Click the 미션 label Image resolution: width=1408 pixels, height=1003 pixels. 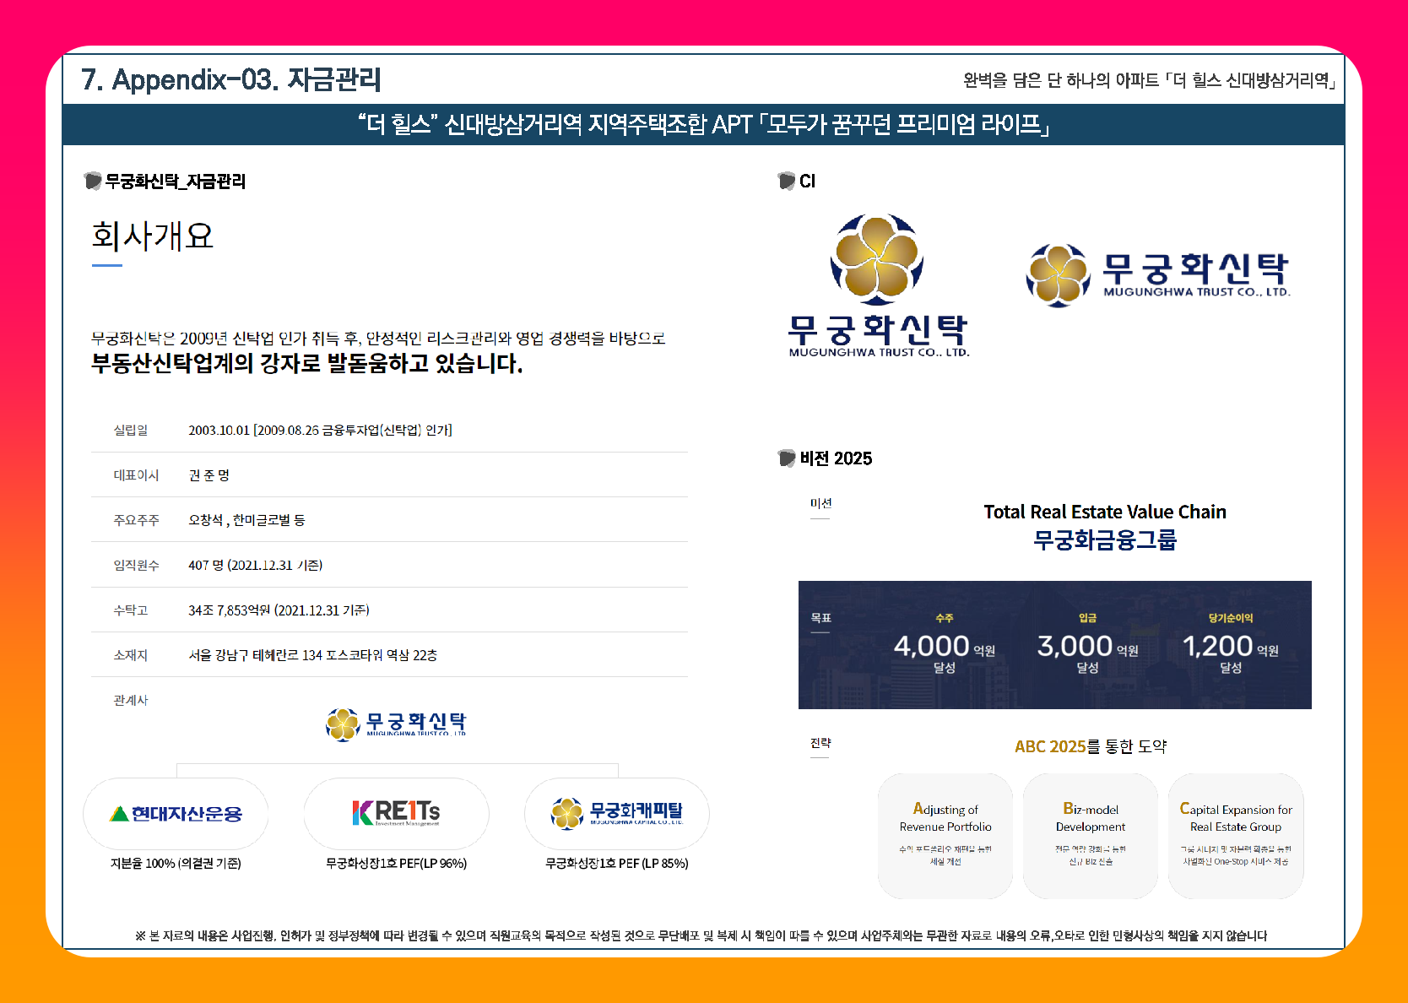pos(820,503)
